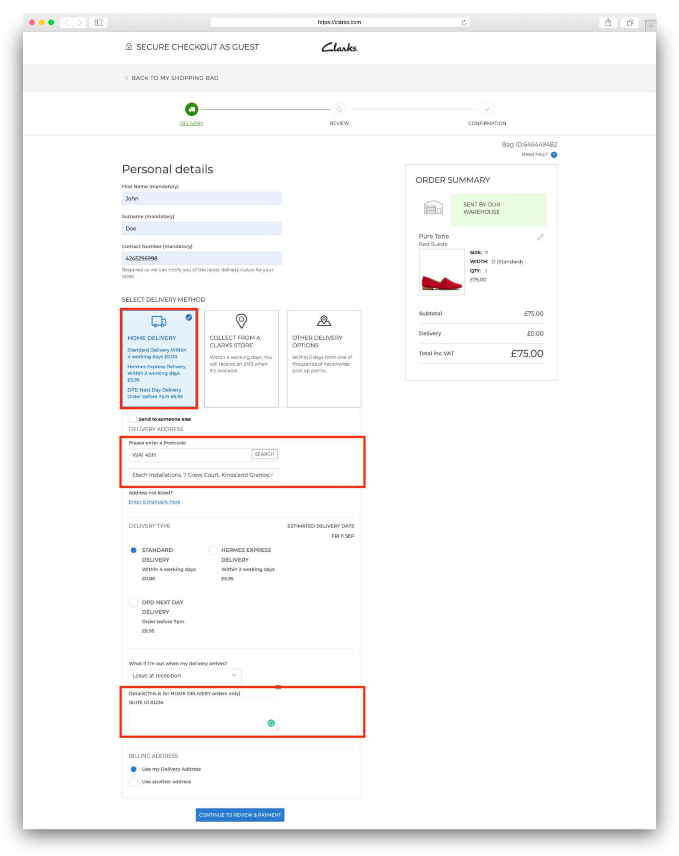Viewport: 679px width, 856px height.
Task: Click the Safari share icon
Action: tap(608, 23)
